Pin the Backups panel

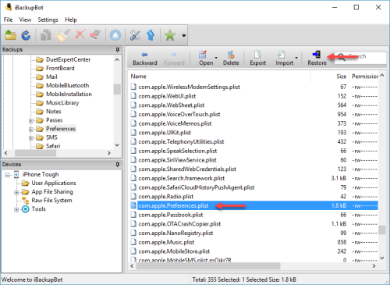pos(117,49)
